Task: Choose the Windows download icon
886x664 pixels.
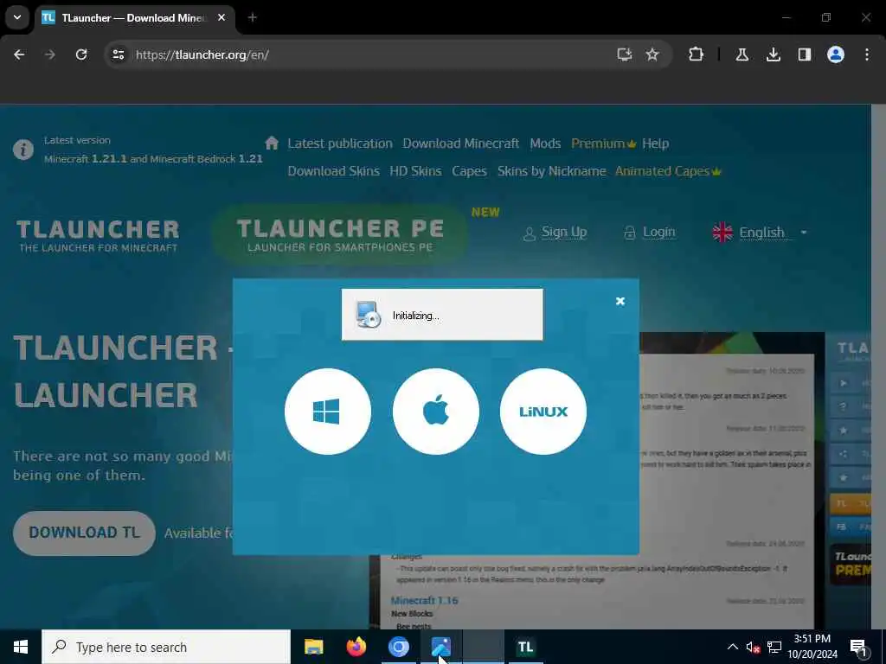Action: (328, 411)
